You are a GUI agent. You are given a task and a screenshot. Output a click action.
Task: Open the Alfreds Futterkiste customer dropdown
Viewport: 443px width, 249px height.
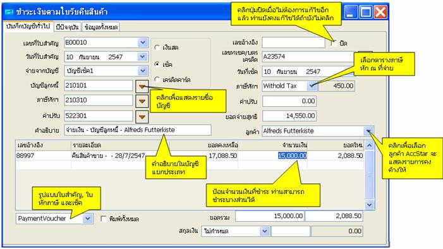368,131
